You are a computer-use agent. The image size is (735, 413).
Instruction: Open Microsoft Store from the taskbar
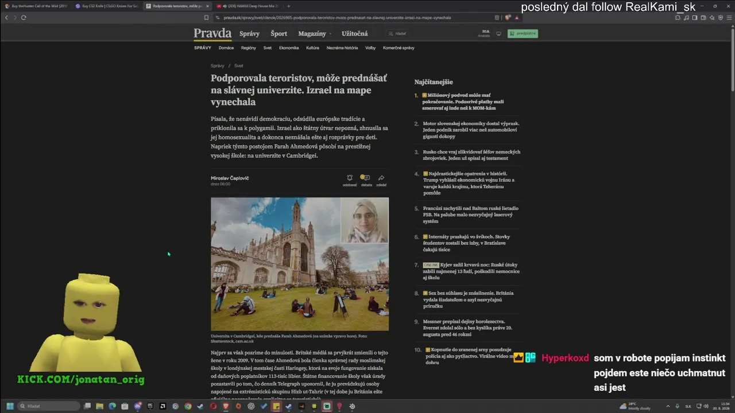click(125, 406)
